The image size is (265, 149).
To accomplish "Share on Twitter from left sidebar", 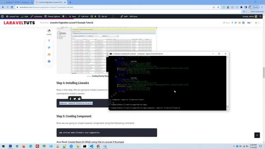I will click(49, 48).
